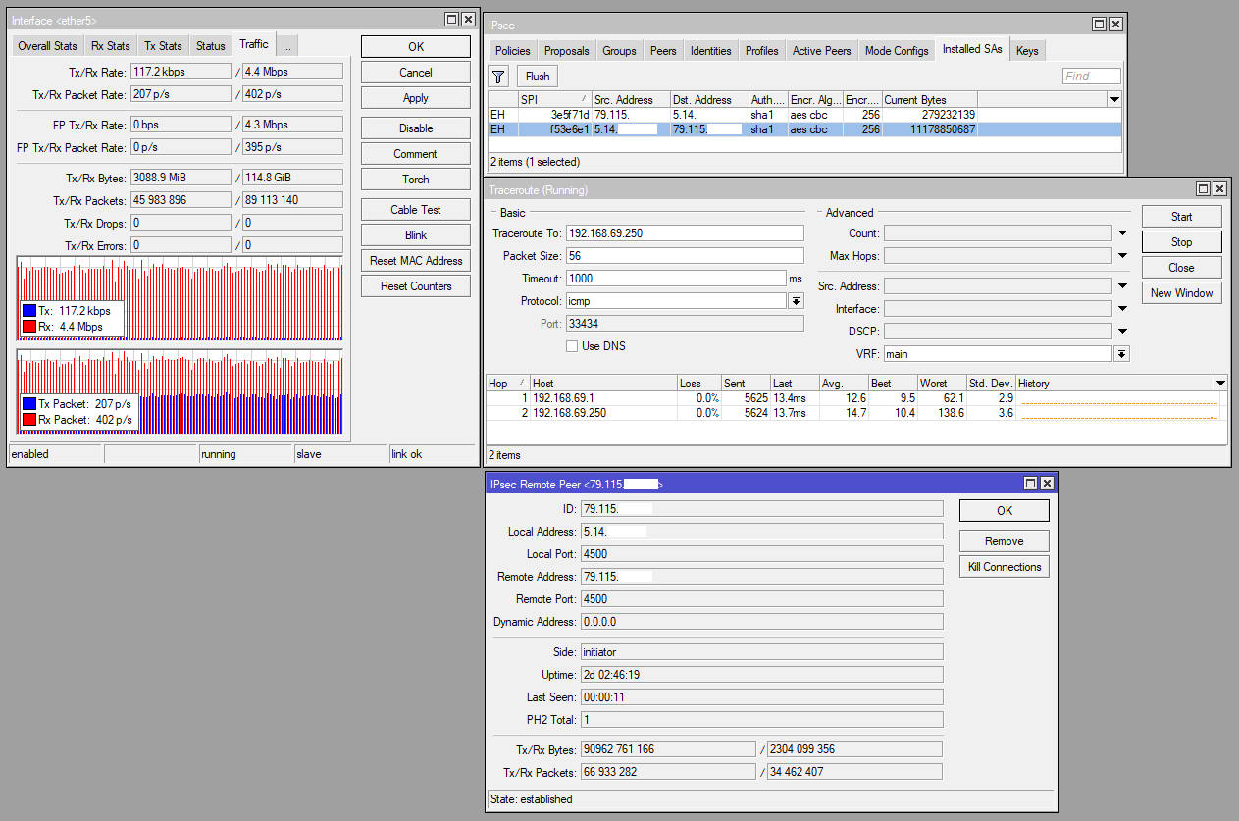Viewport: 1239px width, 821px height.
Task: Sort by the SPI column header
Action: (x=554, y=100)
